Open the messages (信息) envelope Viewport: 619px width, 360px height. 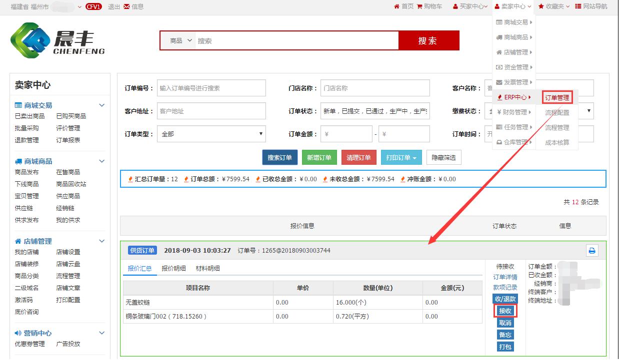click(x=133, y=6)
